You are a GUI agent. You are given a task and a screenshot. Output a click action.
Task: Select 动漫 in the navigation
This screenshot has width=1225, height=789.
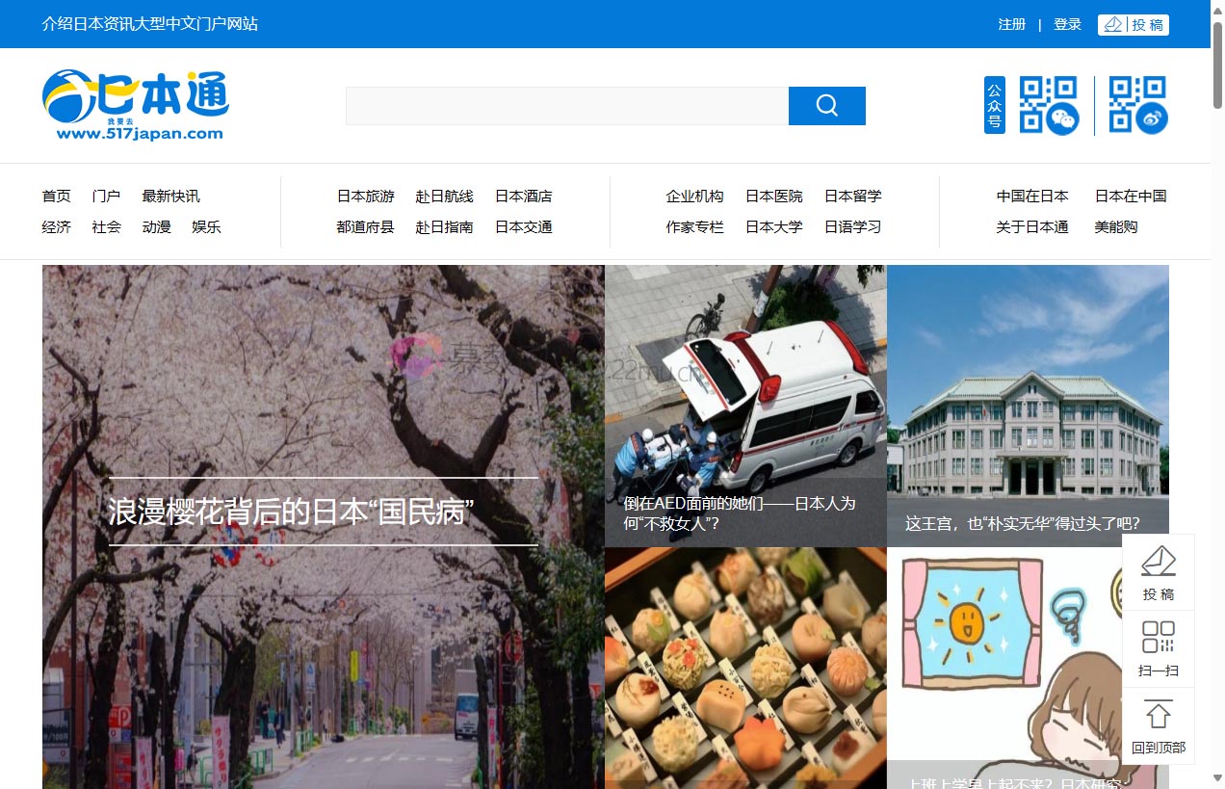[156, 227]
